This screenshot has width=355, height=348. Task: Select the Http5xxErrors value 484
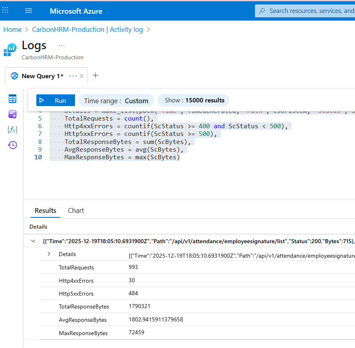[133, 294]
